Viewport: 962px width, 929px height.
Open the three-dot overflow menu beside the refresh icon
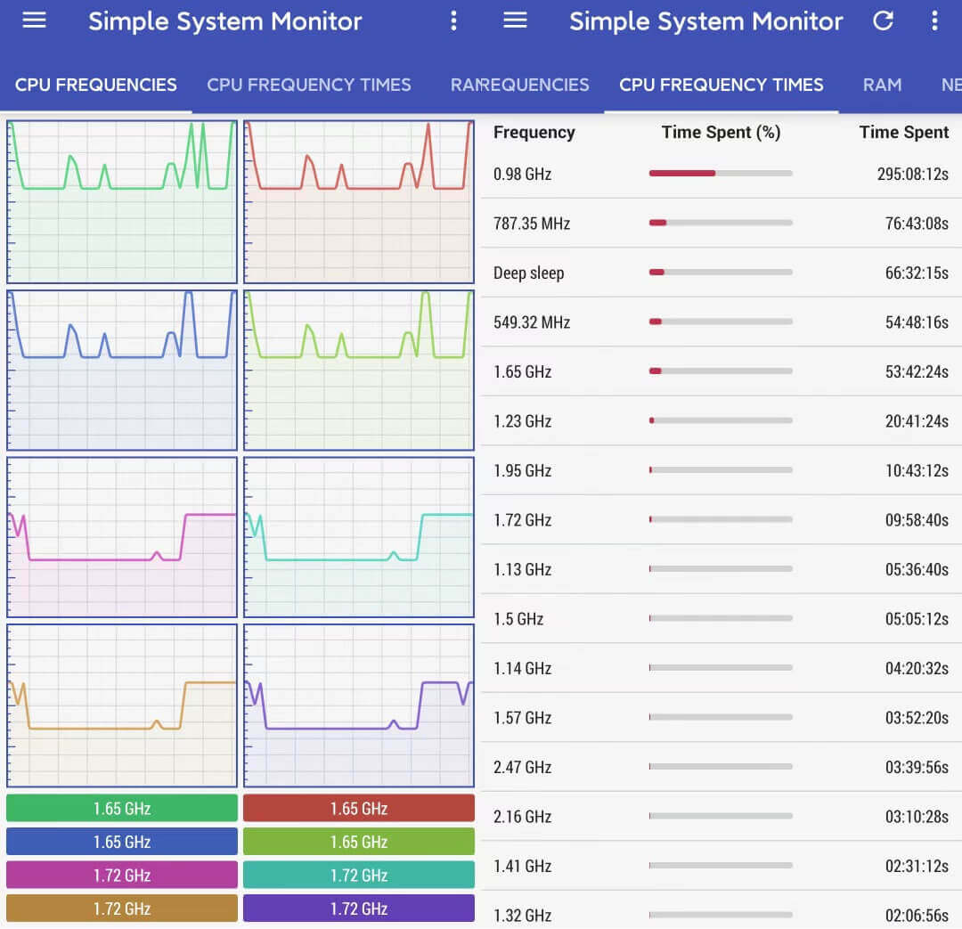pos(933,20)
